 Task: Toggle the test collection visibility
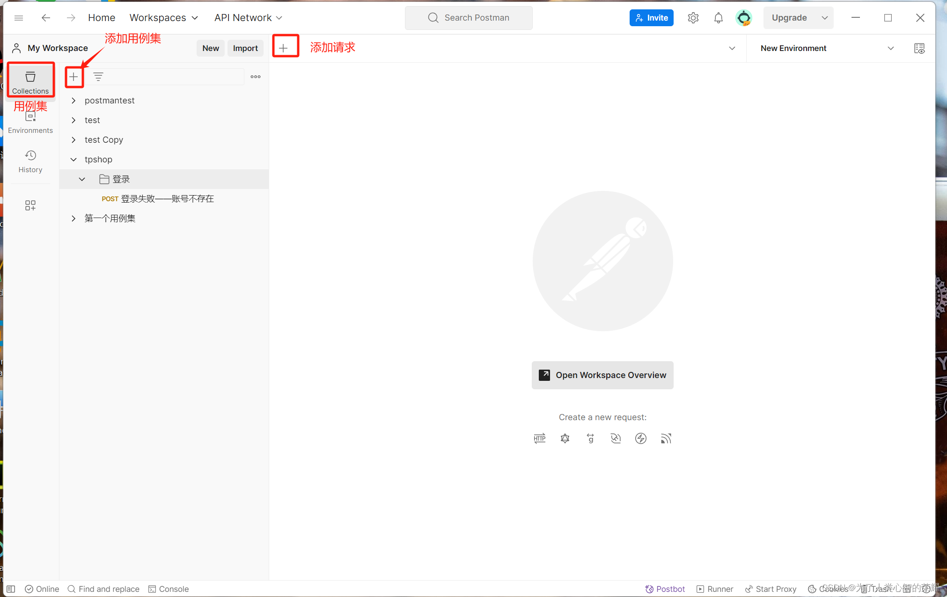[x=73, y=120]
